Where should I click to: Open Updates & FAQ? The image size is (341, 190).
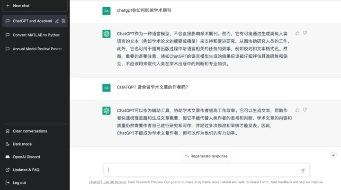pos(35,170)
